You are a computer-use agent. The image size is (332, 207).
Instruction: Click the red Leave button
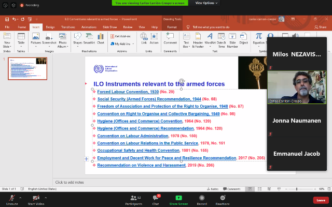pyautogui.click(x=321, y=200)
